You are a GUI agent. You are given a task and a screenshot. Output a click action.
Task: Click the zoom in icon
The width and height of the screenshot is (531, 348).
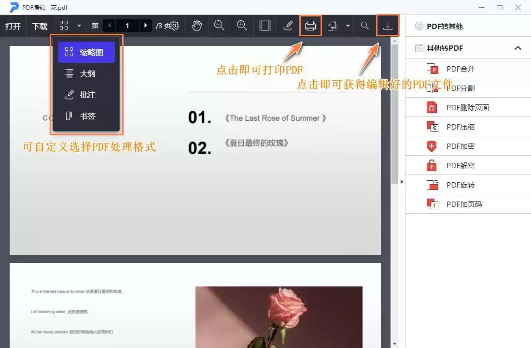[242, 26]
